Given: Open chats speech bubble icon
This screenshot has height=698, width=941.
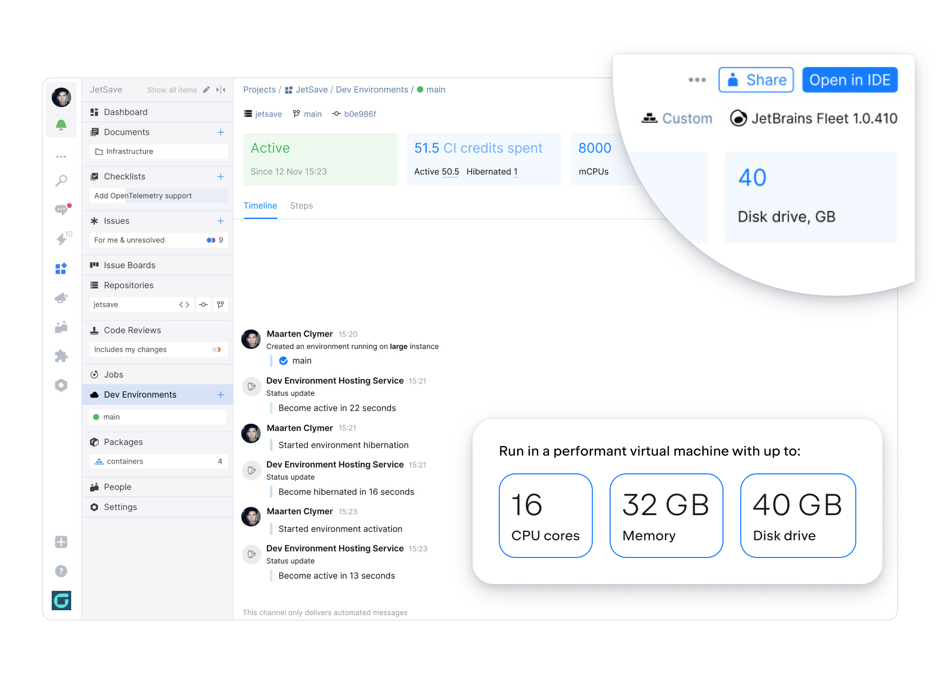Looking at the screenshot, I should point(61,210).
